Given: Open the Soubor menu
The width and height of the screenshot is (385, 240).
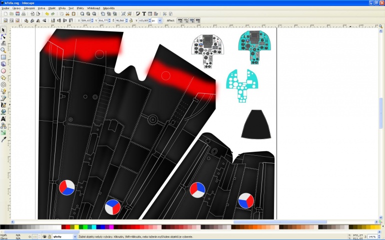Looking at the screenshot, I should point(5,8).
